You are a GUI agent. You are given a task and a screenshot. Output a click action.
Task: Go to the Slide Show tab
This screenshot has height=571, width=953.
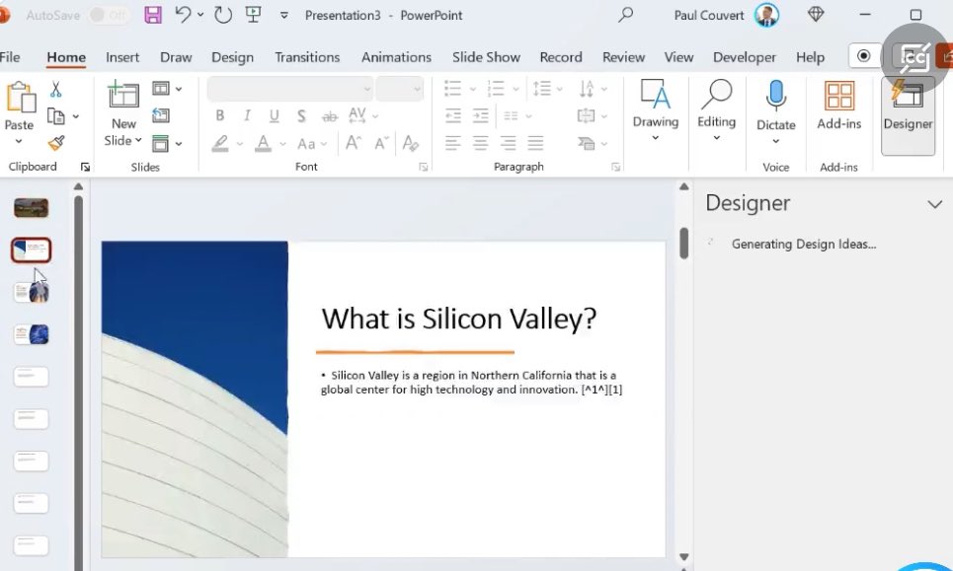[486, 57]
